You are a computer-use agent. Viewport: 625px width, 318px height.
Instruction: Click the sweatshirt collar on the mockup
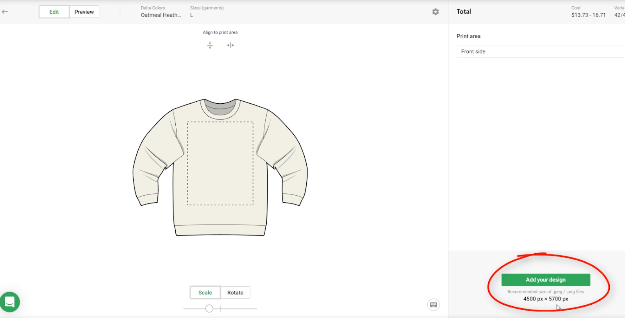pyautogui.click(x=220, y=108)
